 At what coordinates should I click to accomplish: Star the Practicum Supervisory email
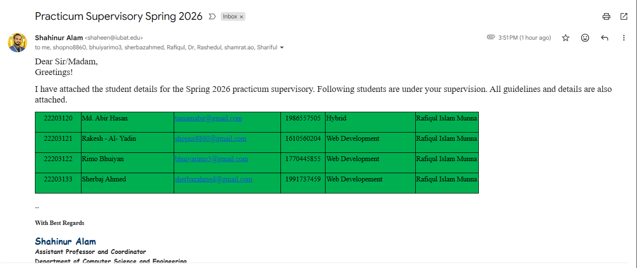(x=566, y=38)
